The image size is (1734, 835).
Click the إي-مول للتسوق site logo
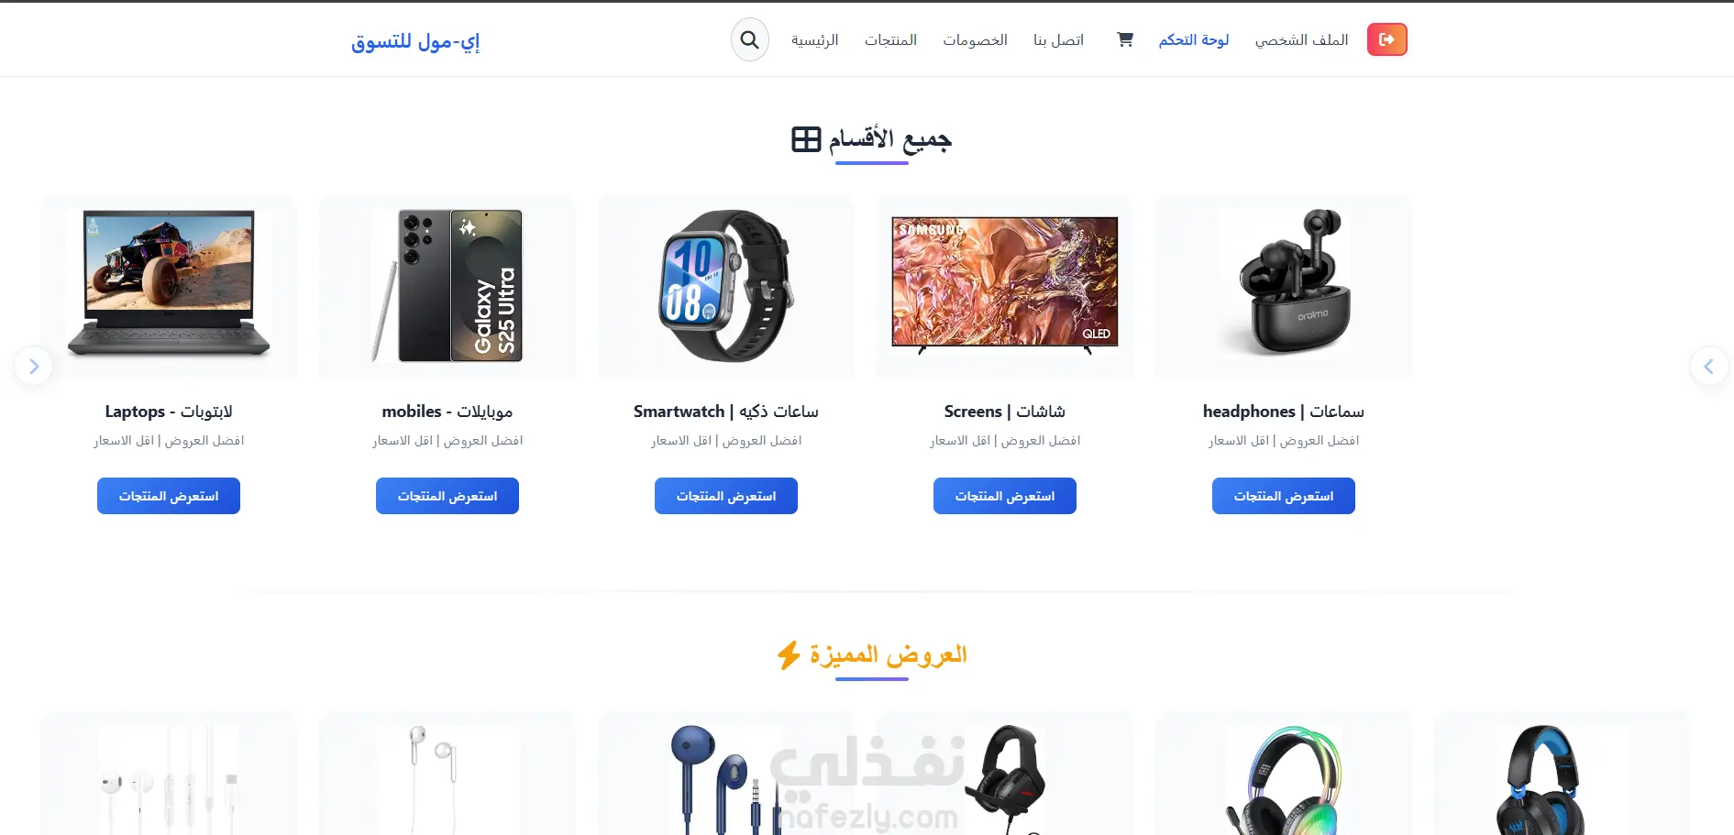[x=415, y=41]
